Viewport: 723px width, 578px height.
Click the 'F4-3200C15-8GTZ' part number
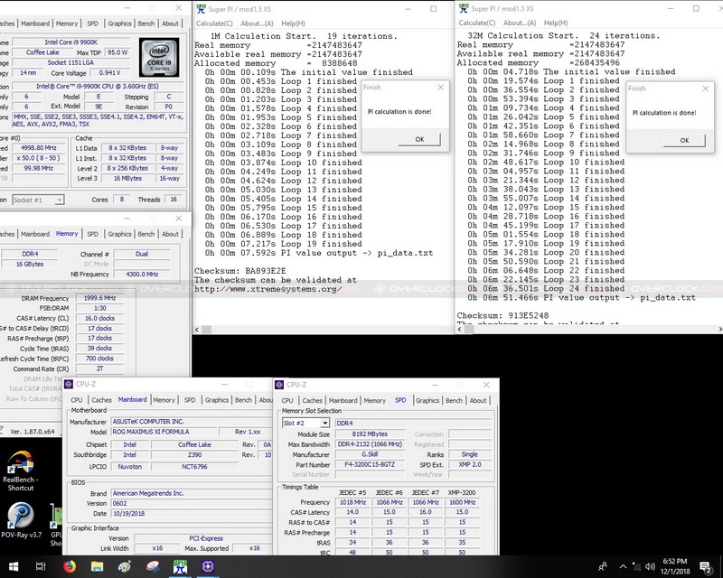coord(370,464)
